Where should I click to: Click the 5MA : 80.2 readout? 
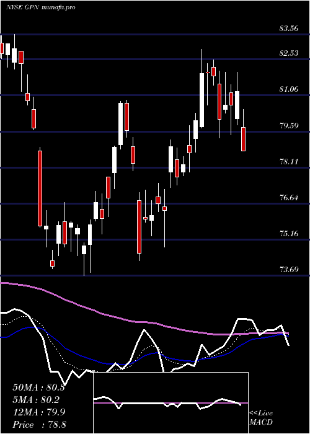click(x=37, y=400)
